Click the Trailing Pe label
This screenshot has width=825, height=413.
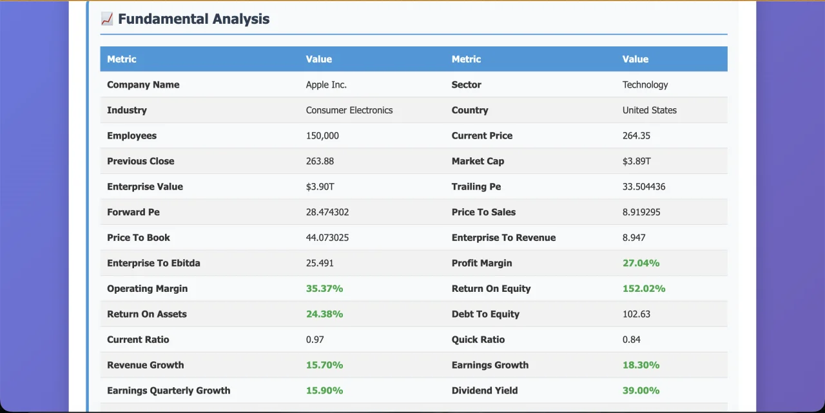pos(476,186)
